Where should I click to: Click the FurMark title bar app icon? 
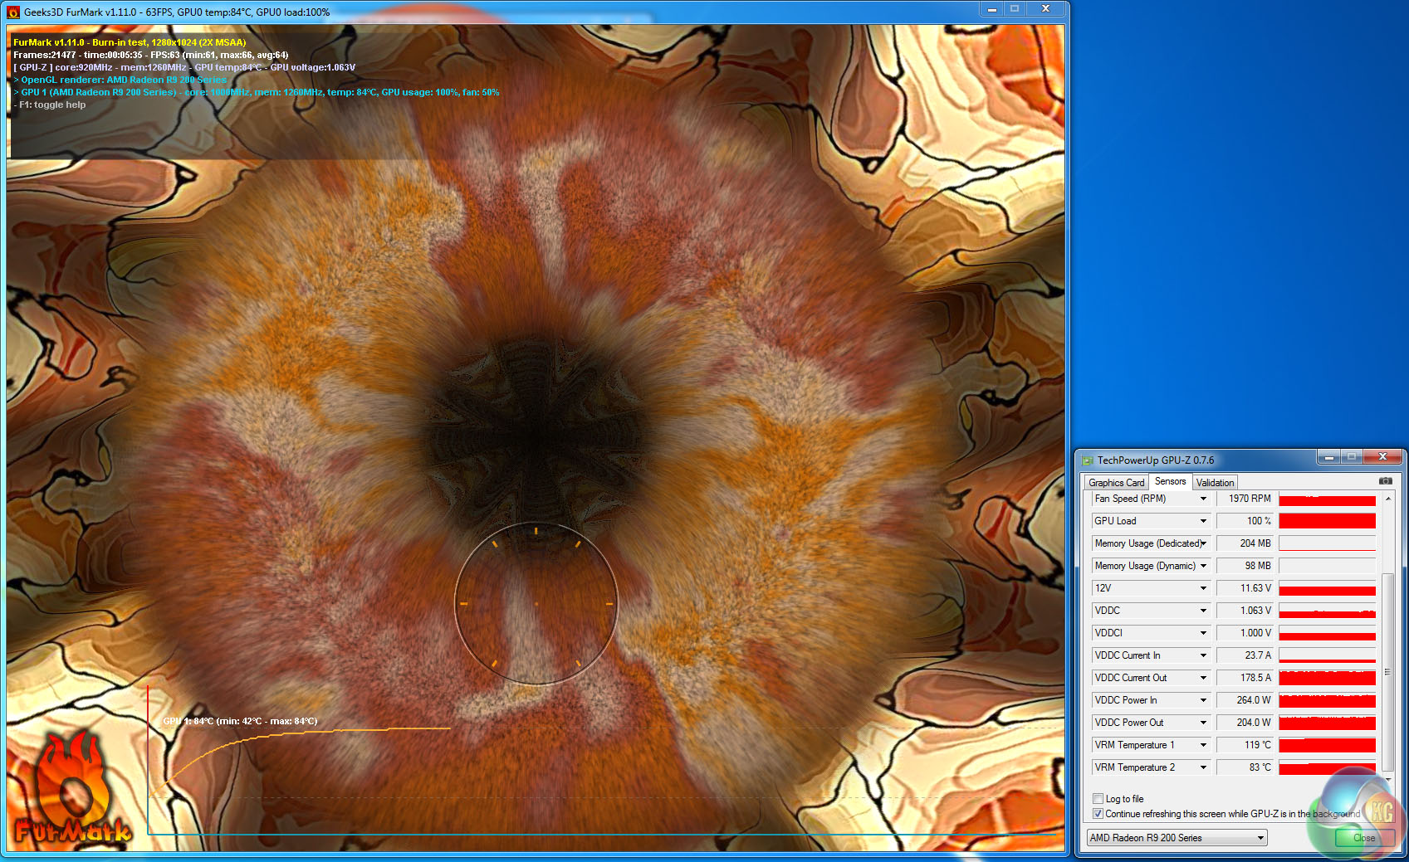(x=13, y=12)
